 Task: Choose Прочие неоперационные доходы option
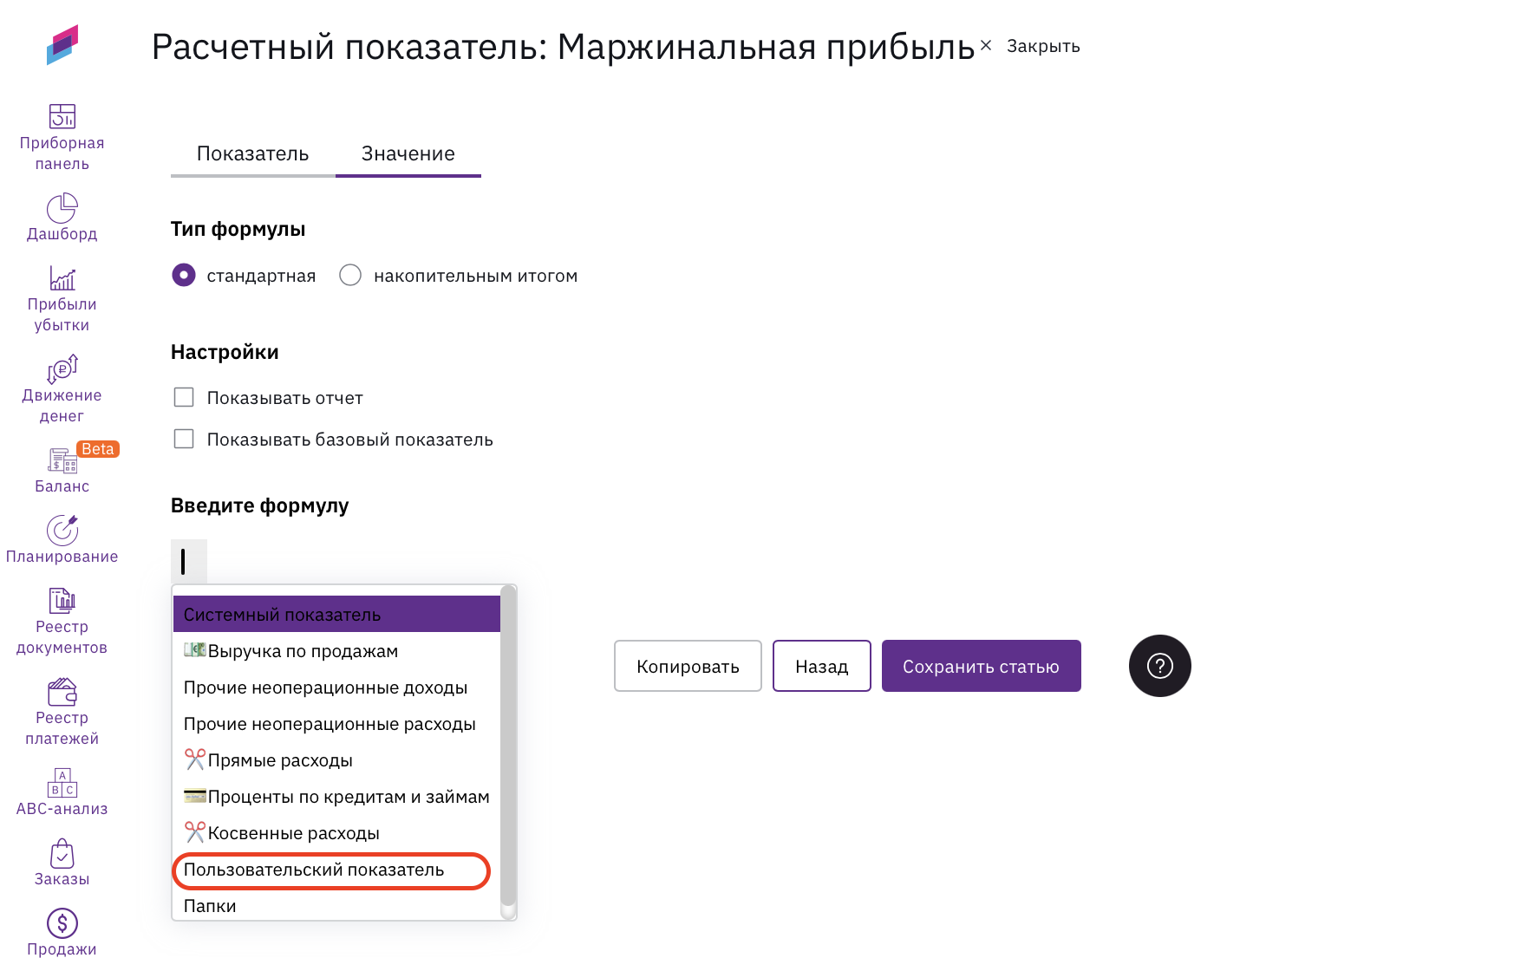pyautogui.click(x=336, y=688)
